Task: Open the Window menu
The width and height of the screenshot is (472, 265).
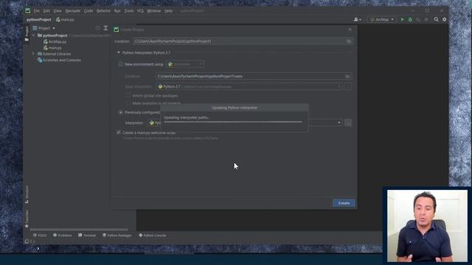Action: [154, 10]
